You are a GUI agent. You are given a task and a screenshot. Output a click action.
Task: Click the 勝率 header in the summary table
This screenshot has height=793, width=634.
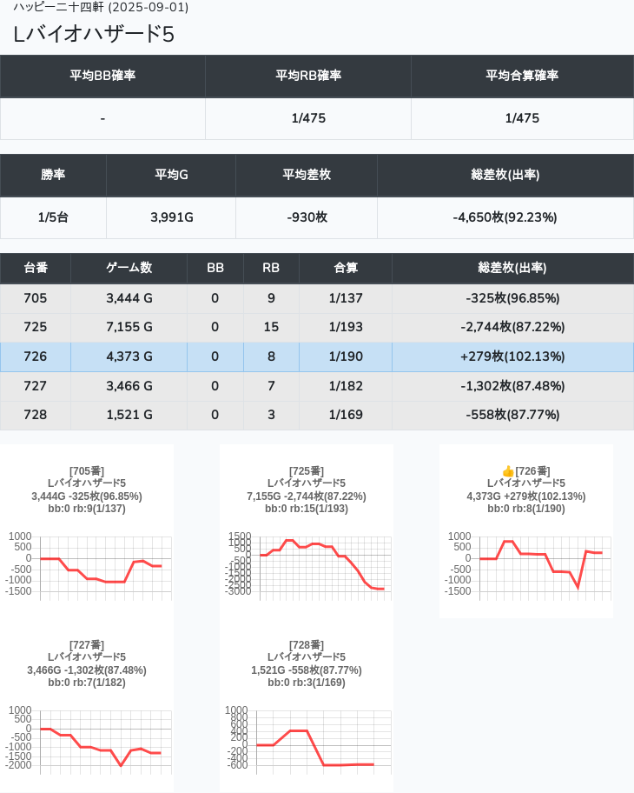point(53,175)
